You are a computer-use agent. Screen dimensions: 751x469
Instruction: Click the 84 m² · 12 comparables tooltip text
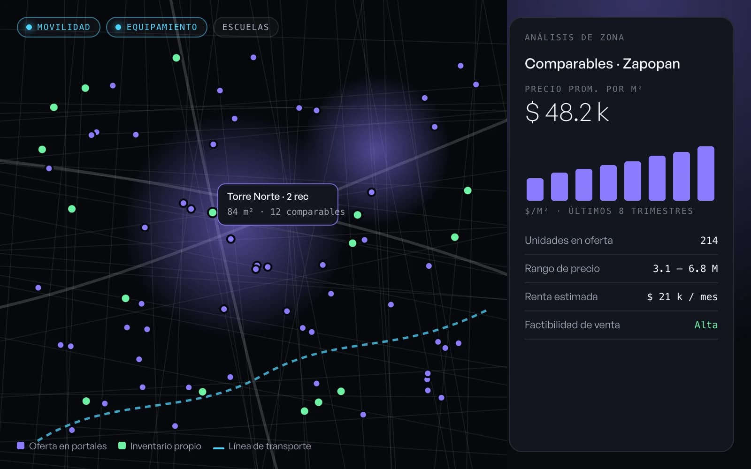286,212
